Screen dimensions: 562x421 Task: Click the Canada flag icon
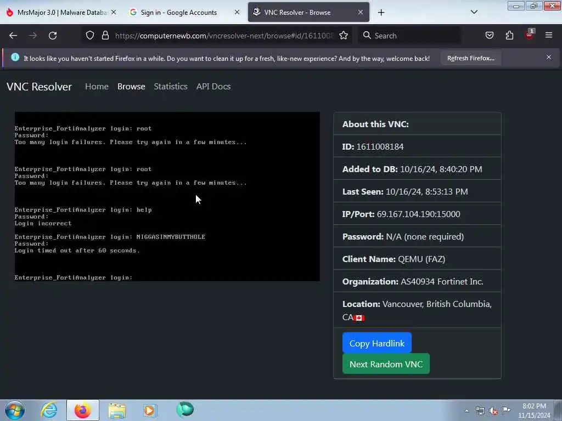click(359, 317)
